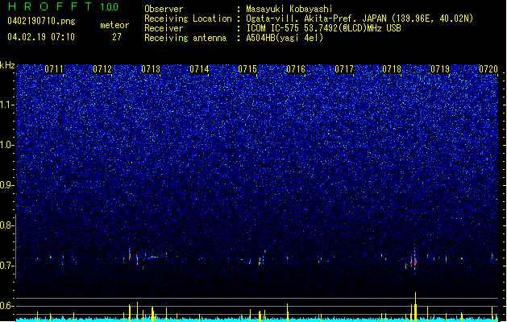Click the receiver ICOM IC-575 frequency text
Screen dimensions: 507x322
coord(323,28)
